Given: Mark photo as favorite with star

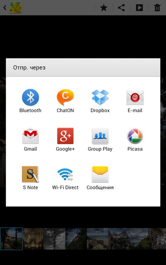Looking at the screenshot, I should (x=104, y=8).
